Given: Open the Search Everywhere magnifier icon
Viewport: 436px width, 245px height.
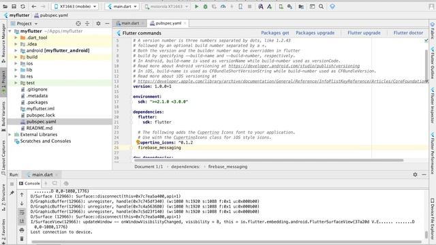Looking at the screenshot, I should (321, 6).
